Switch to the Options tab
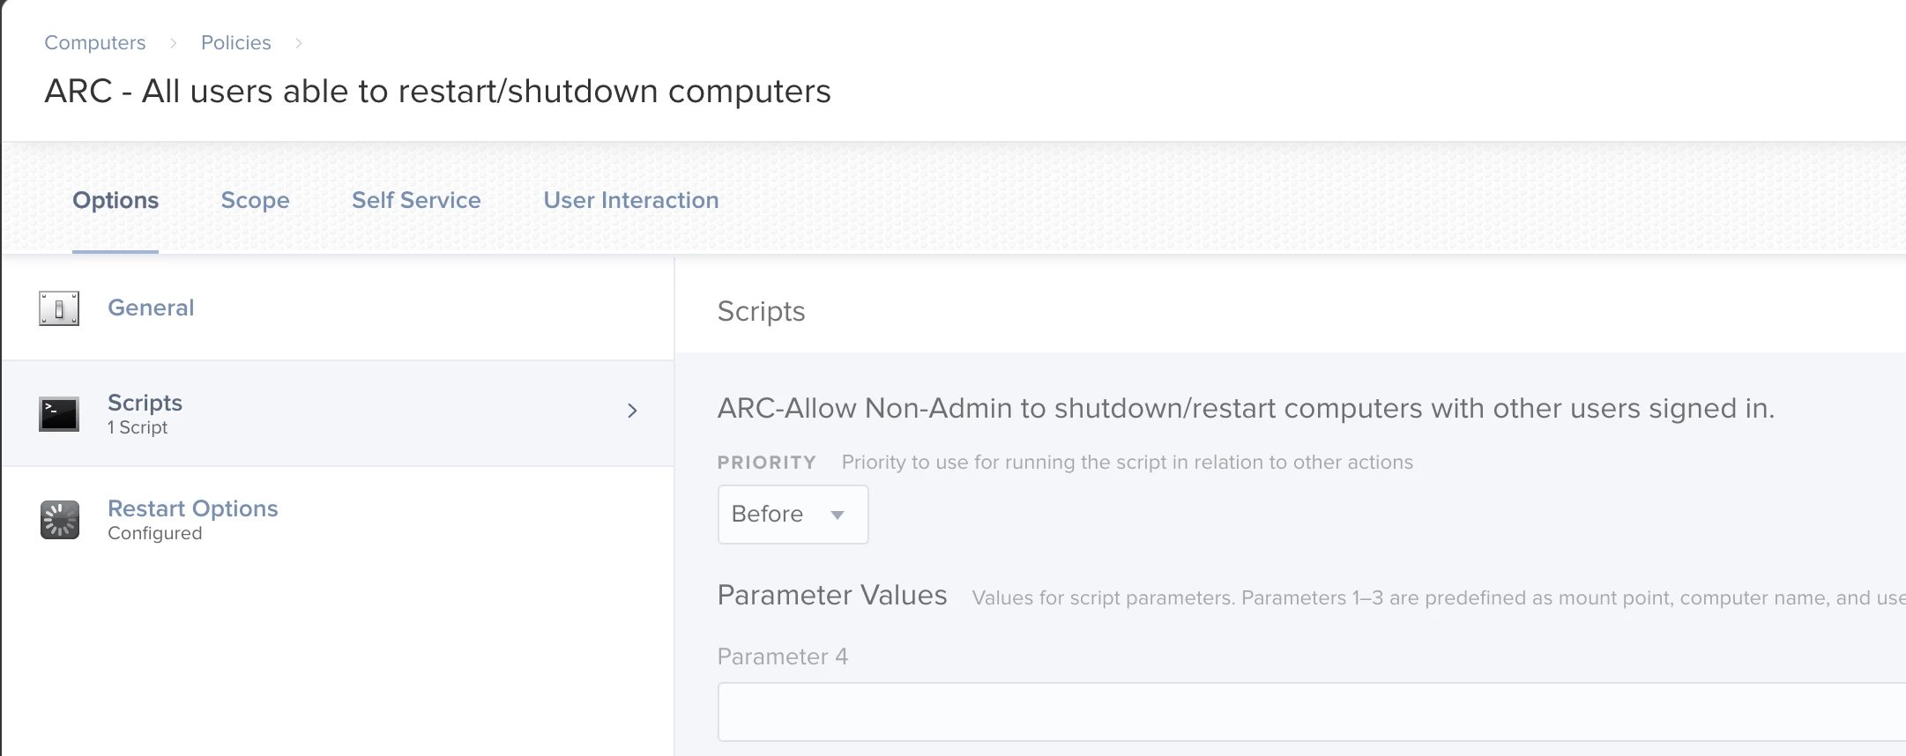This screenshot has width=1906, height=756. pyautogui.click(x=115, y=201)
